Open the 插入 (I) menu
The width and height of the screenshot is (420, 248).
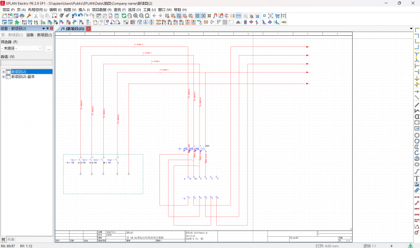(84, 10)
